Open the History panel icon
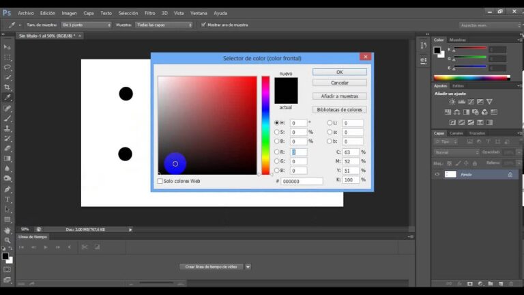 pyautogui.click(x=424, y=45)
